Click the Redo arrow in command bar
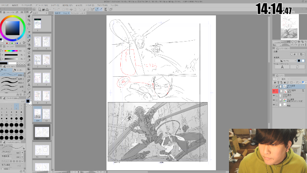This screenshot has width=307, height=173. coord(59,9)
